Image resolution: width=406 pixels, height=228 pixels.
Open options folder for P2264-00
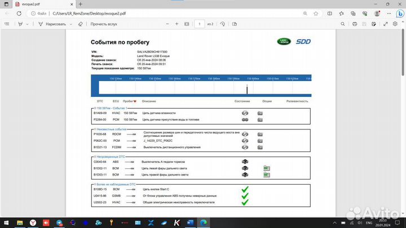(x=260, y=120)
